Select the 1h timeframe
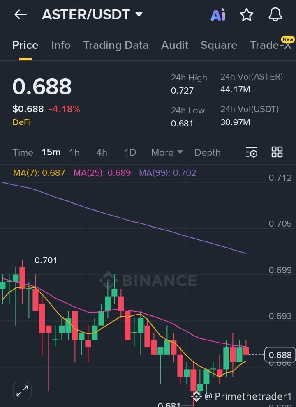This screenshot has height=407, width=296. point(74,152)
